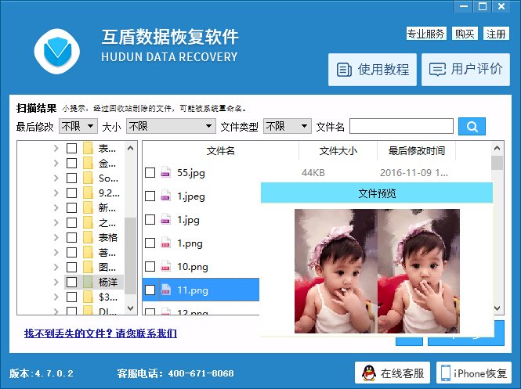Click the magnifier search button

pyautogui.click(x=472, y=127)
